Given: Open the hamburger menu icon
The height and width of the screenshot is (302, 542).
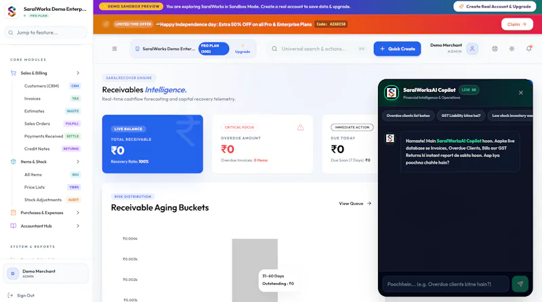Looking at the screenshot, I should (x=114, y=49).
